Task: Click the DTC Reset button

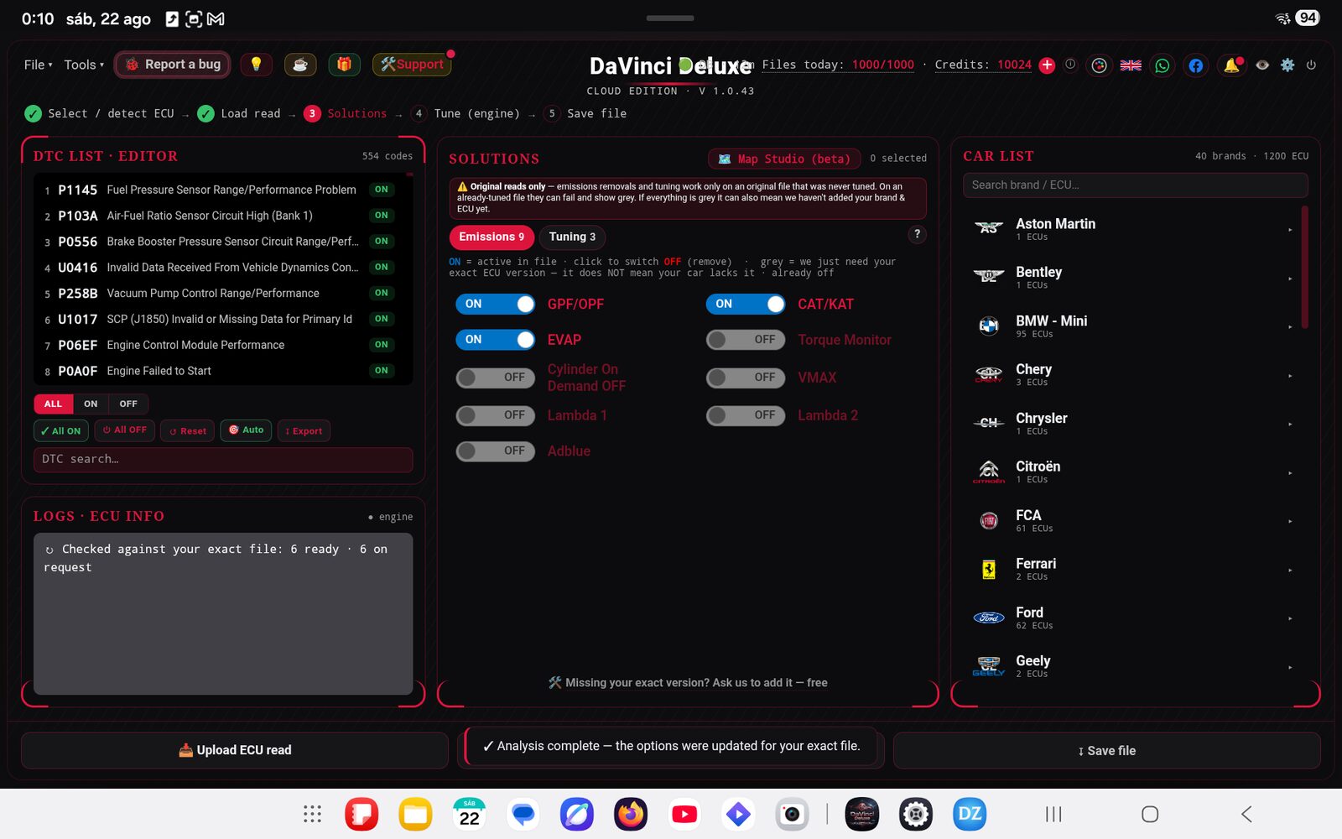Action: (x=187, y=430)
